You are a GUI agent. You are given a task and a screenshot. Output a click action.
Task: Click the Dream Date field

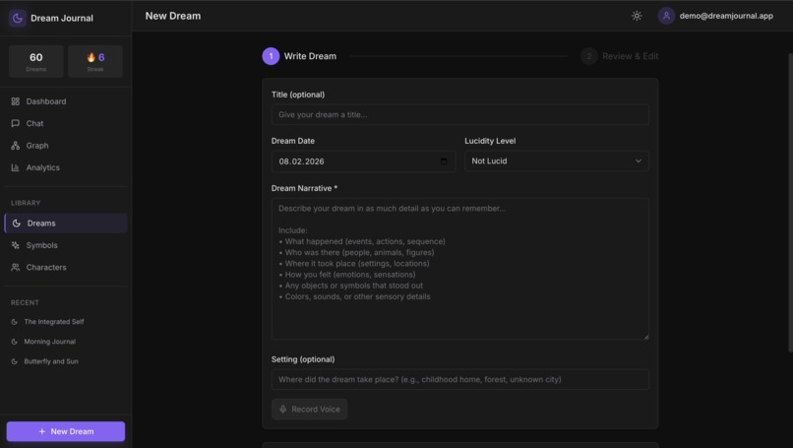tap(363, 160)
